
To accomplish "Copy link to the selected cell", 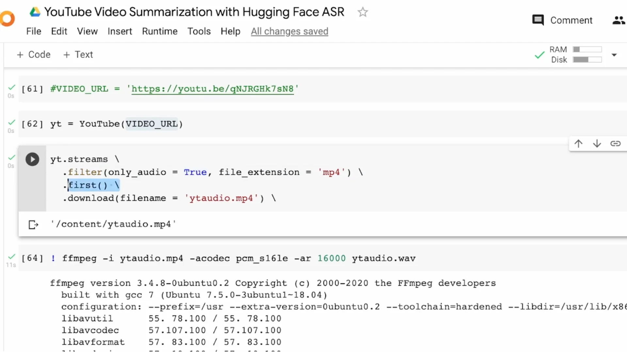I will tap(615, 143).
